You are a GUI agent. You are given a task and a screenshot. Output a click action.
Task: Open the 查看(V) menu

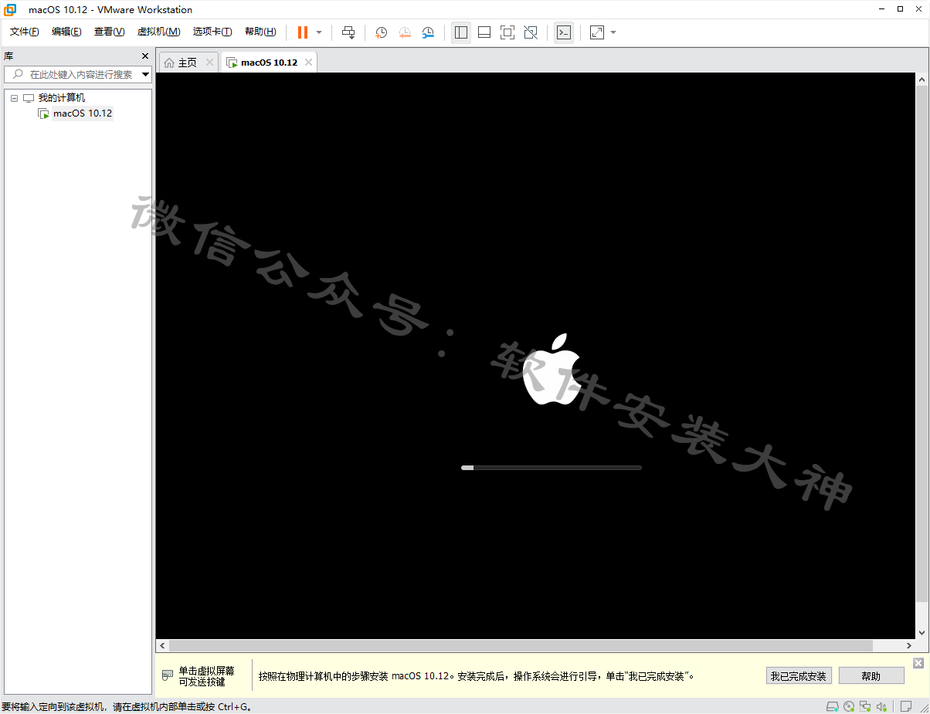point(109,32)
